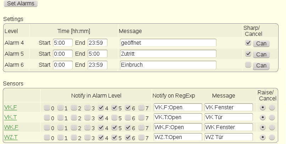Screen dimensions: 286x144
Task: Check alarm level 7 for WZ.T sensor
Action: 141,137
